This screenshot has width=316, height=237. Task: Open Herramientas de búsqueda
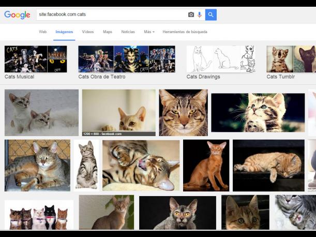click(x=185, y=32)
